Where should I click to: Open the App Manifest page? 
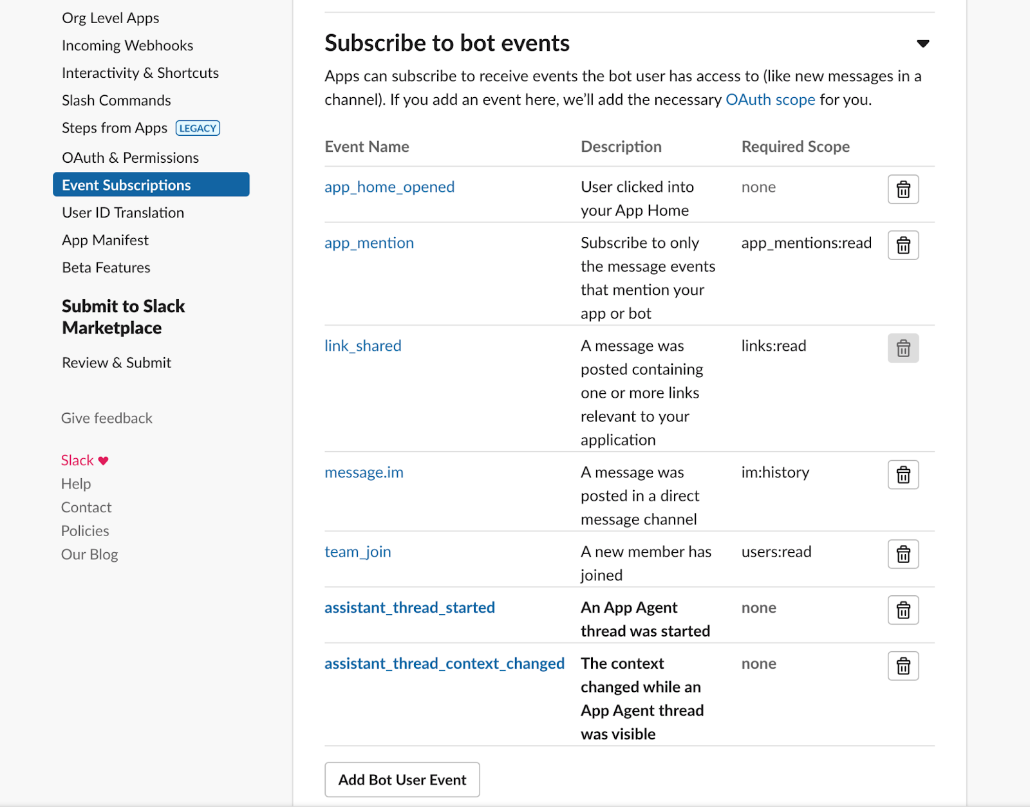(x=105, y=239)
